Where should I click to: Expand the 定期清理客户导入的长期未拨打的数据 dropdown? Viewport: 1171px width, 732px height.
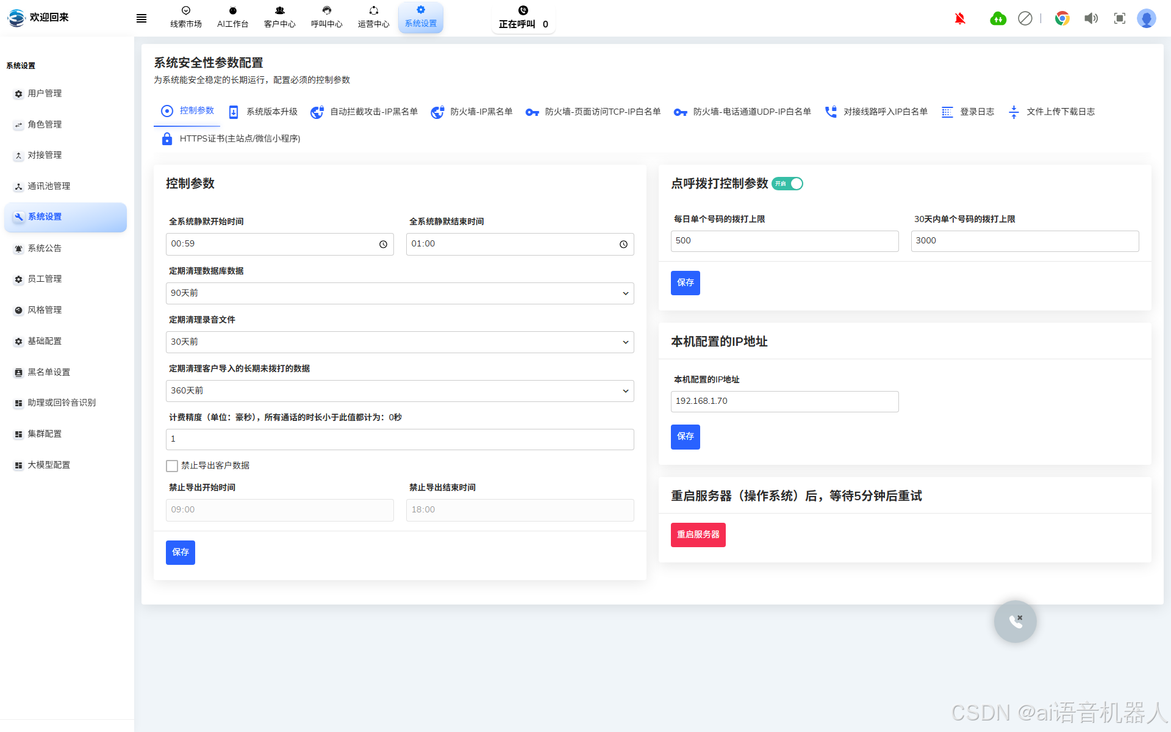point(399,391)
